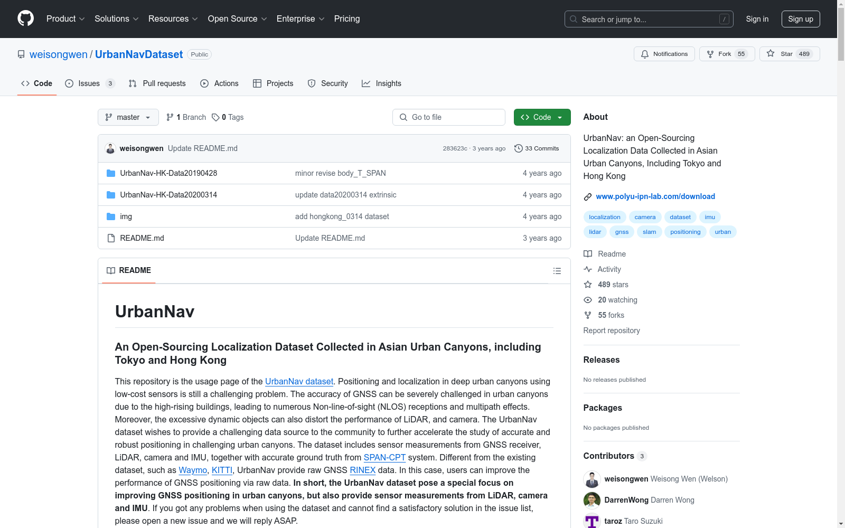This screenshot has height=528, width=845.
Task: Click the Activity pulse icon
Action: [x=588, y=269]
